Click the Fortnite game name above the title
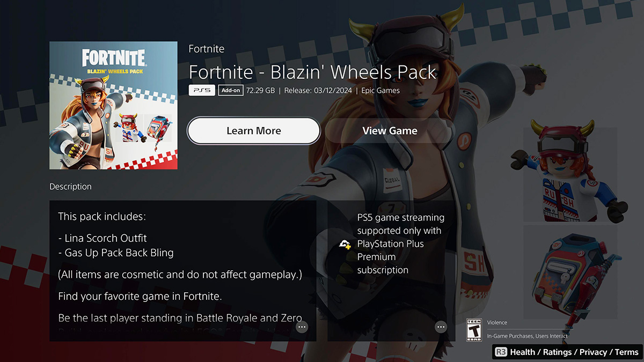Screen dimensions: 644x362 [x=207, y=49]
